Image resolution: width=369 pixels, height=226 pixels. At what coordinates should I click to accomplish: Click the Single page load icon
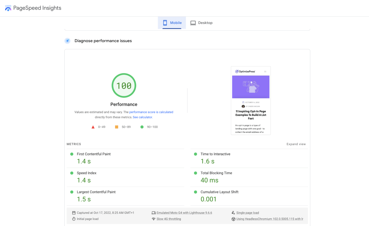233,213
